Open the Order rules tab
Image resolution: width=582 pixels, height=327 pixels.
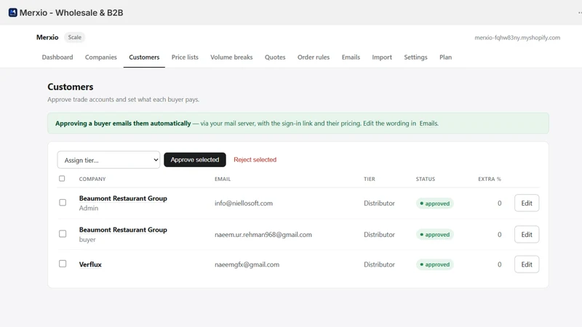tap(314, 57)
